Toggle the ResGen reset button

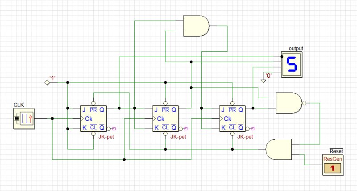click(332, 168)
